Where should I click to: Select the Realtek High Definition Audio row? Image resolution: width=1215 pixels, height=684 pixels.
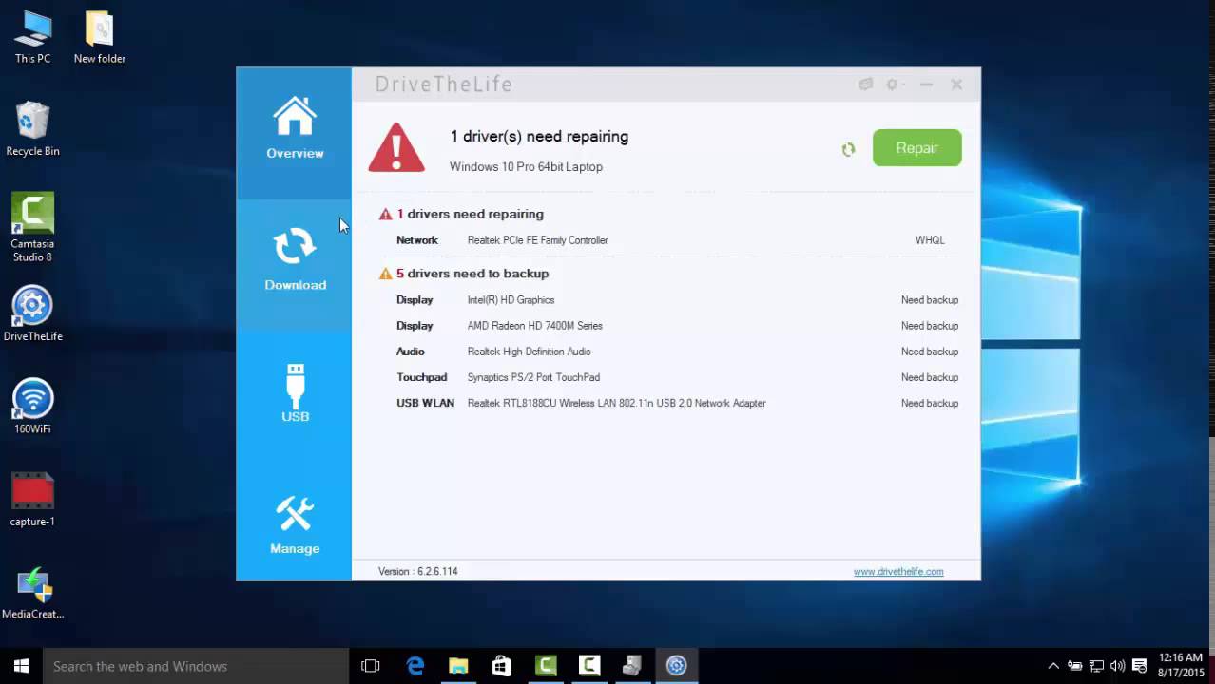670,351
